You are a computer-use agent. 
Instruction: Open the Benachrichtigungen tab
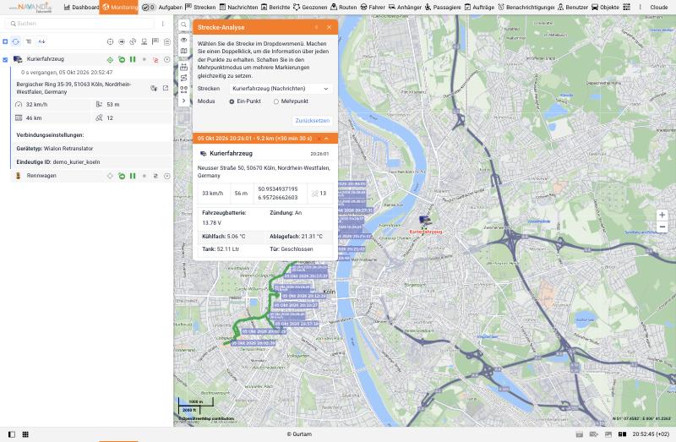click(x=526, y=8)
